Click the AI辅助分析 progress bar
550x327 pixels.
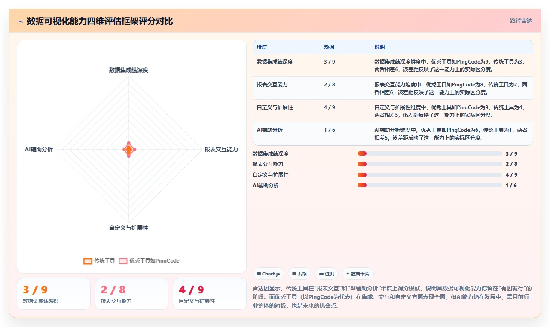point(430,185)
